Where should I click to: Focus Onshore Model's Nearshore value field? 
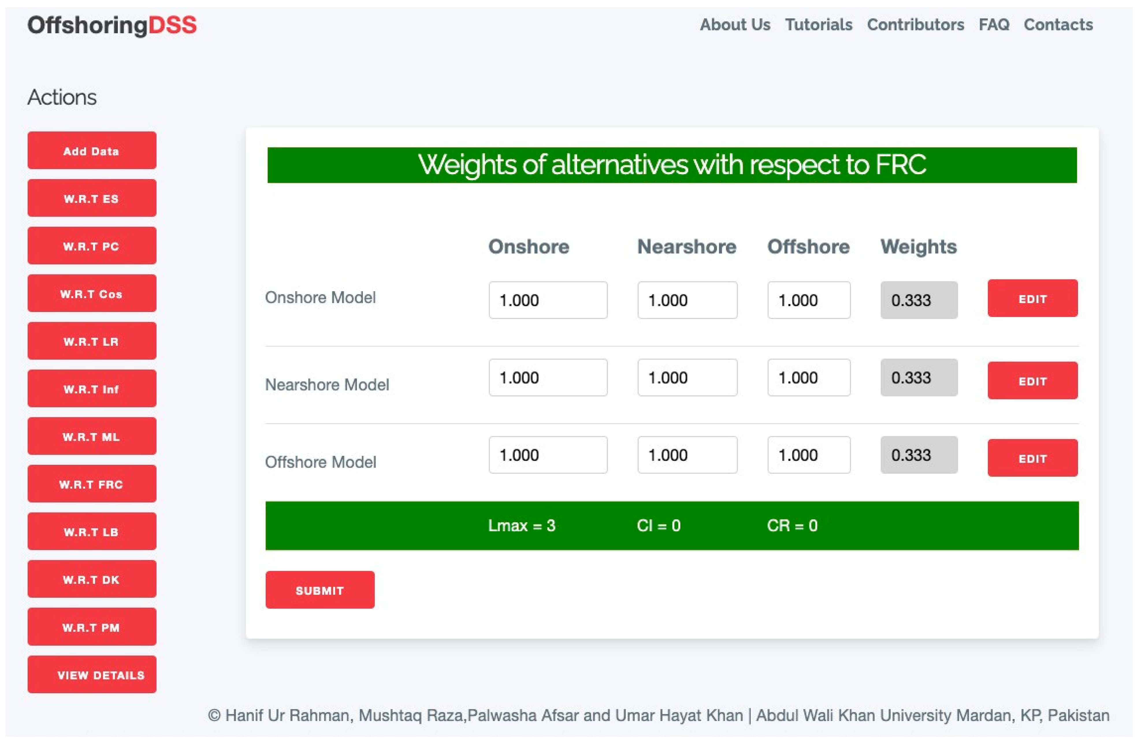pos(687,300)
